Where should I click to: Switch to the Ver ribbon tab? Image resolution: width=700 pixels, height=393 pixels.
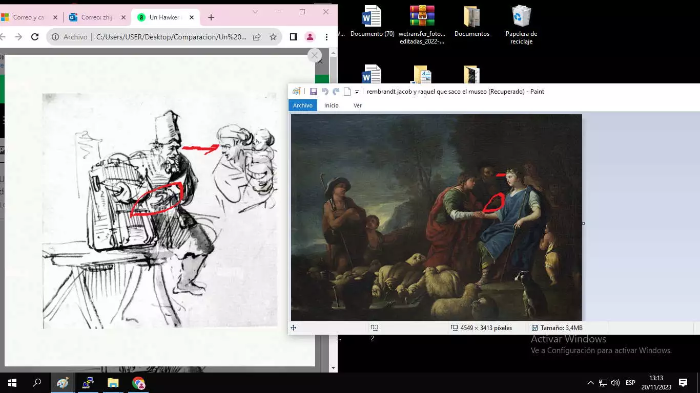(358, 105)
